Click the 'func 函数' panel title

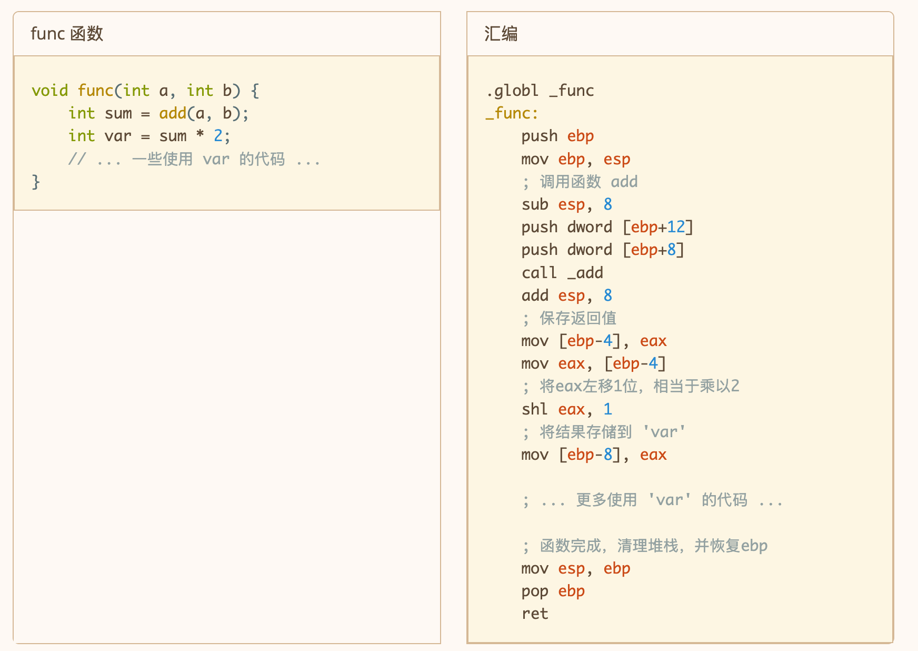click(67, 34)
